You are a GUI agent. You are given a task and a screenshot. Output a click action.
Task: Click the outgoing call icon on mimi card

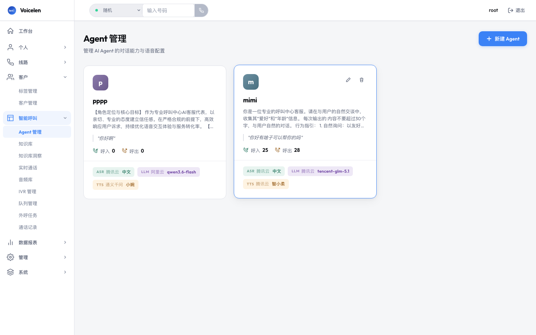coord(278,150)
